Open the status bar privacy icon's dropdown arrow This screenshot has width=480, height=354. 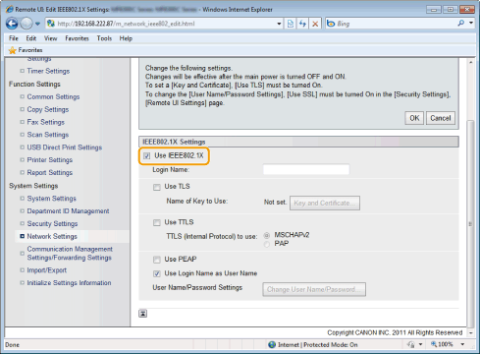(x=420, y=344)
